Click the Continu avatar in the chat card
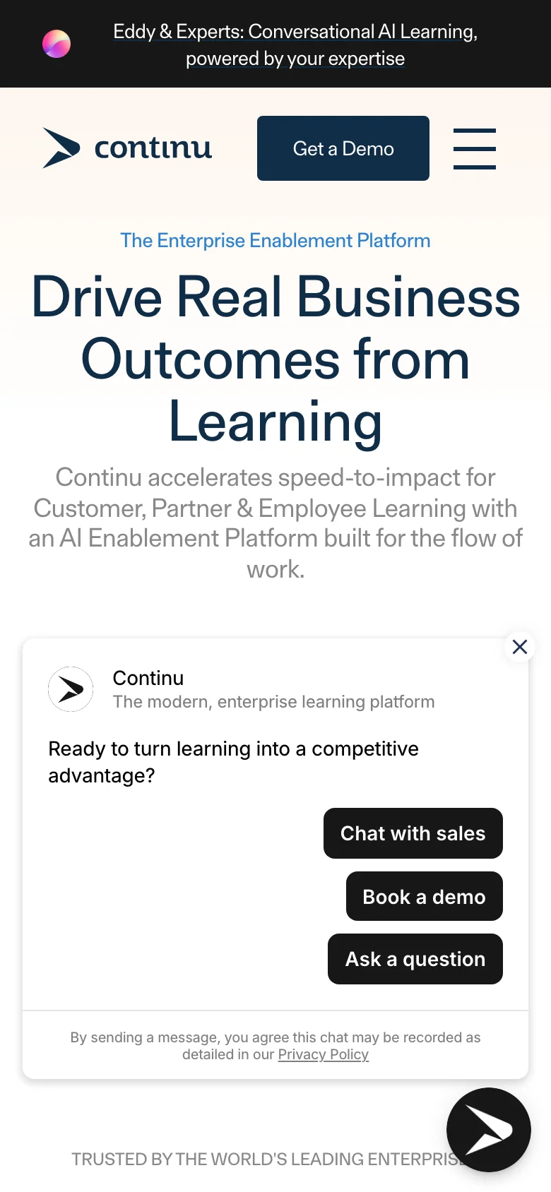This screenshot has width=551, height=1192. tap(71, 689)
